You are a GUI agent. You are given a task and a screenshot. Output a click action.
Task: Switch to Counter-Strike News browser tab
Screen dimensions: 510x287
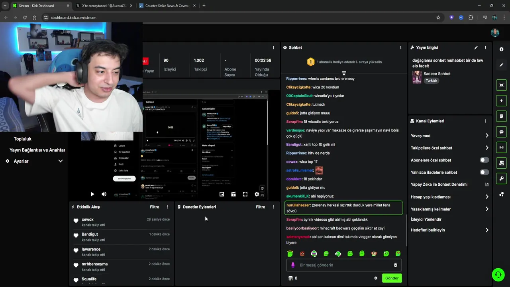click(167, 6)
